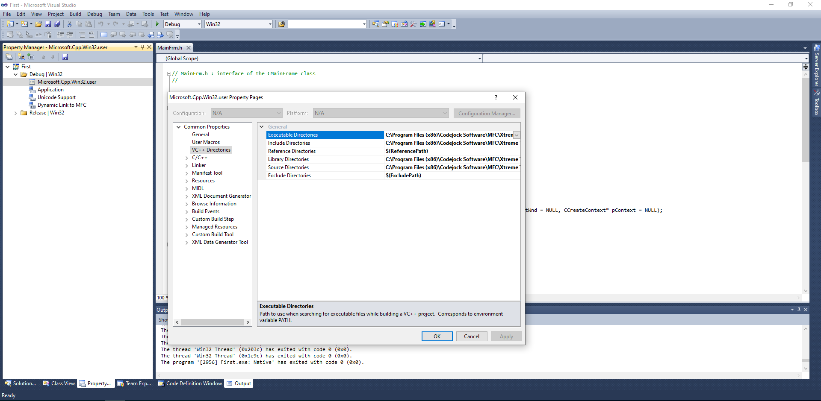Open the Debug solution configuration dropdown
821x401 pixels.
point(199,24)
